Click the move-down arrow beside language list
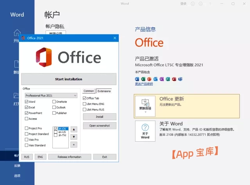This screenshot has width=250, height=185. (74, 137)
